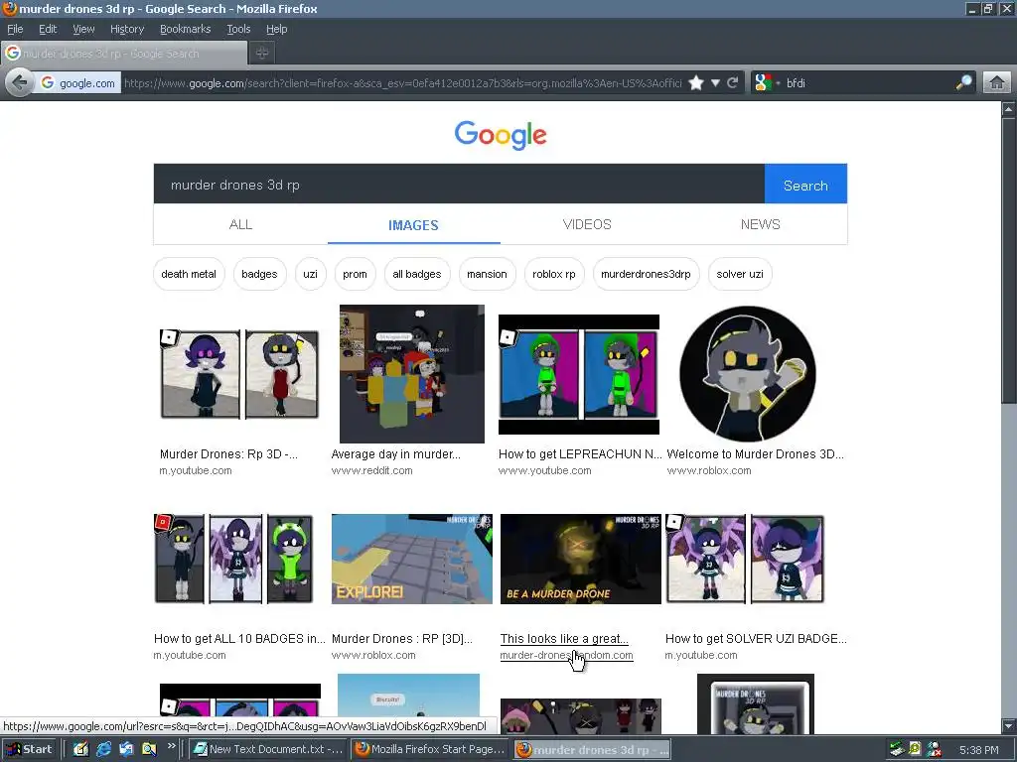Open the How to get LEPREACHUN title link

pos(580,454)
